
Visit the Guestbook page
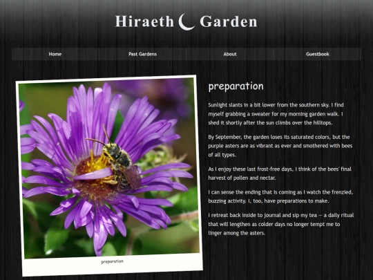point(318,54)
